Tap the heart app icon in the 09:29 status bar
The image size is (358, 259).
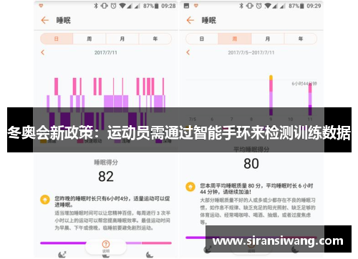click(x=196, y=6)
